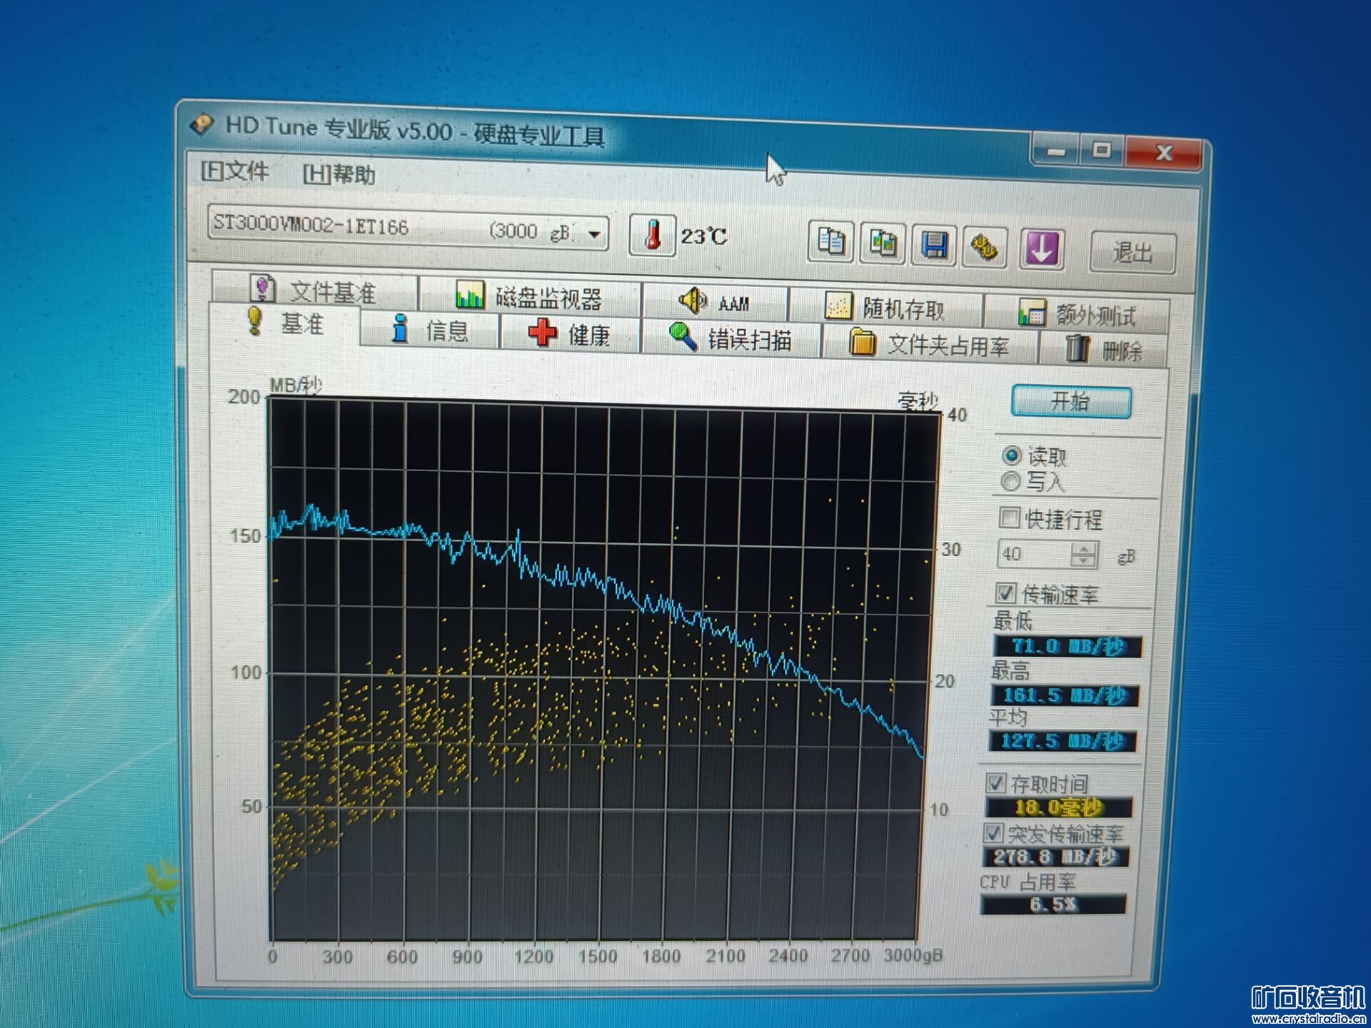
Task: Switch to 随机存取 tab
Action: tap(885, 308)
